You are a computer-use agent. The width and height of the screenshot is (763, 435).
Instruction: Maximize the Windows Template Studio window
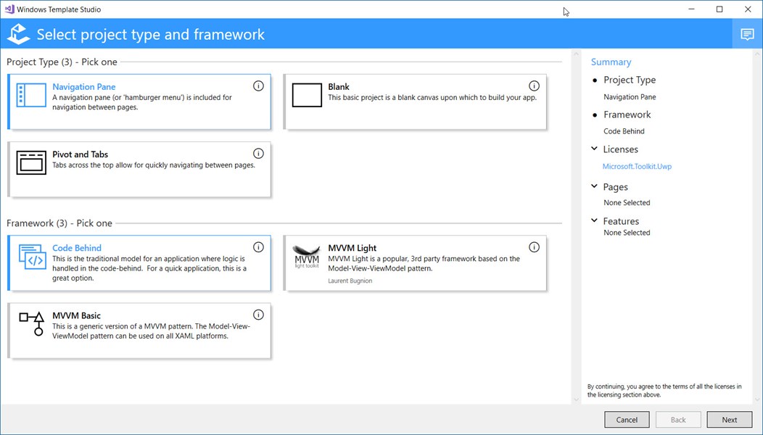click(719, 9)
